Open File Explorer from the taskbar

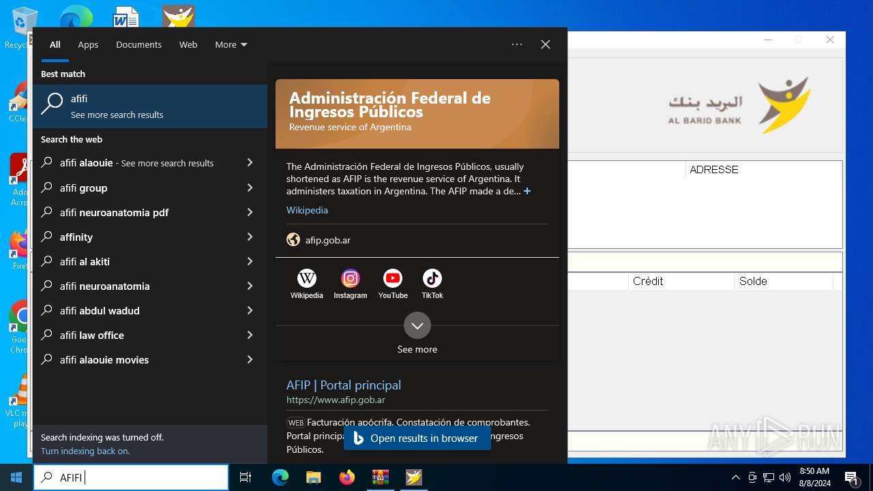[x=313, y=477]
